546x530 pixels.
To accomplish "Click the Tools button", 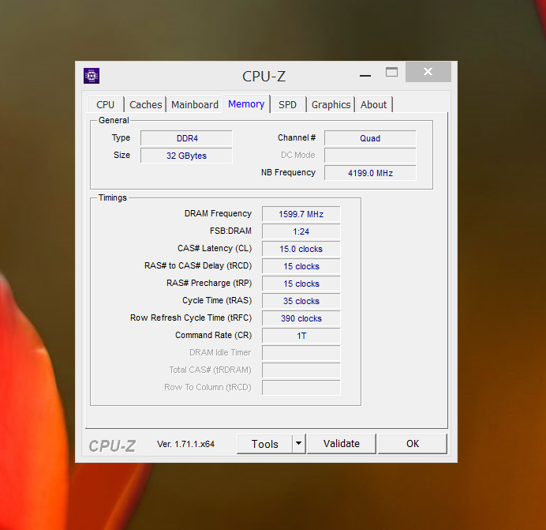I will pos(264,444).
